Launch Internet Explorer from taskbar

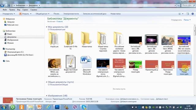tap(48, 107)
